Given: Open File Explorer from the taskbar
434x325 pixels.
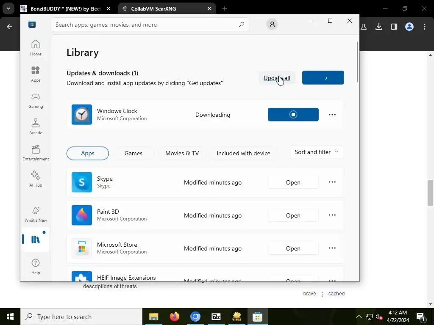Looking at the screenshot, I should pos(153,317).
